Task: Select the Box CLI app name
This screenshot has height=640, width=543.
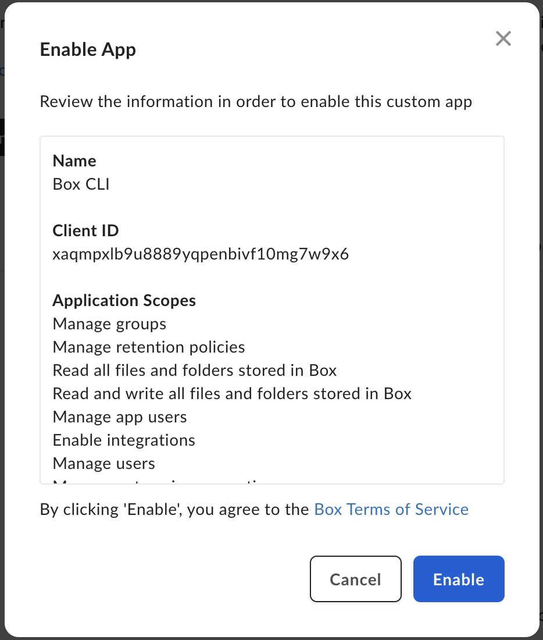Action: pos(81,184)
